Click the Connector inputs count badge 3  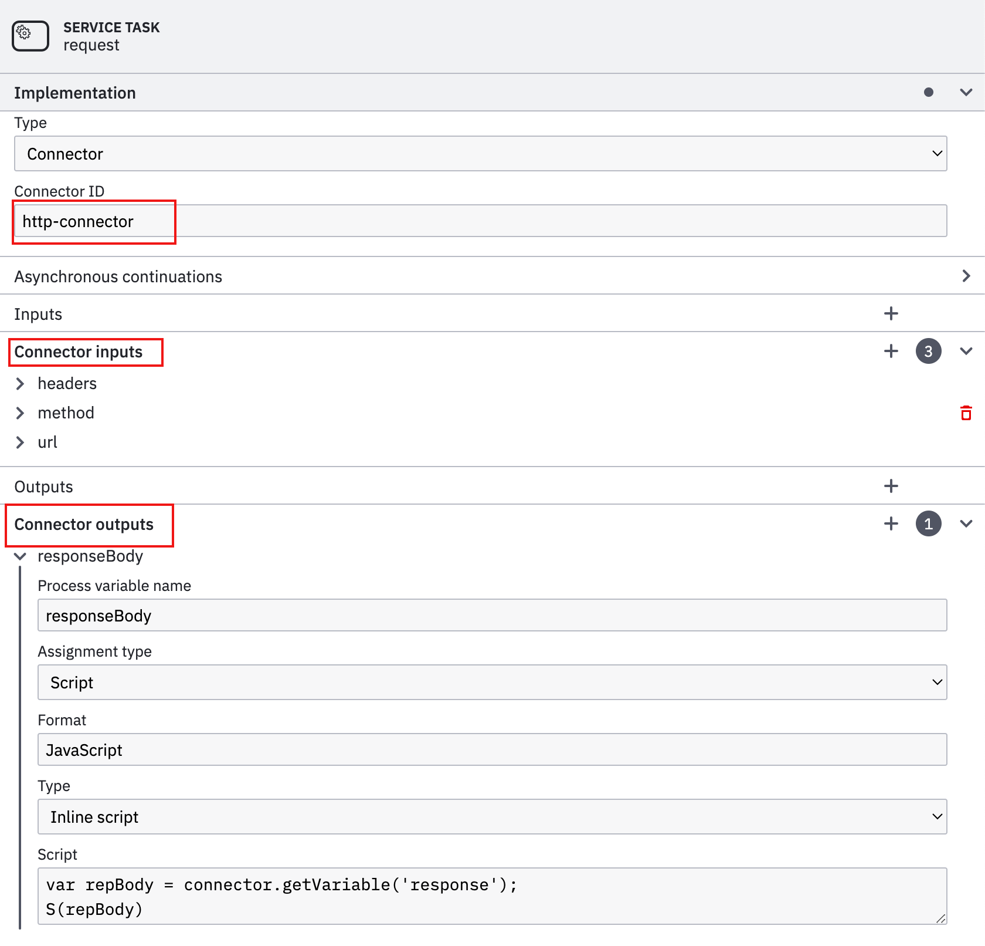pyautogui.click(x=929, y=351)
